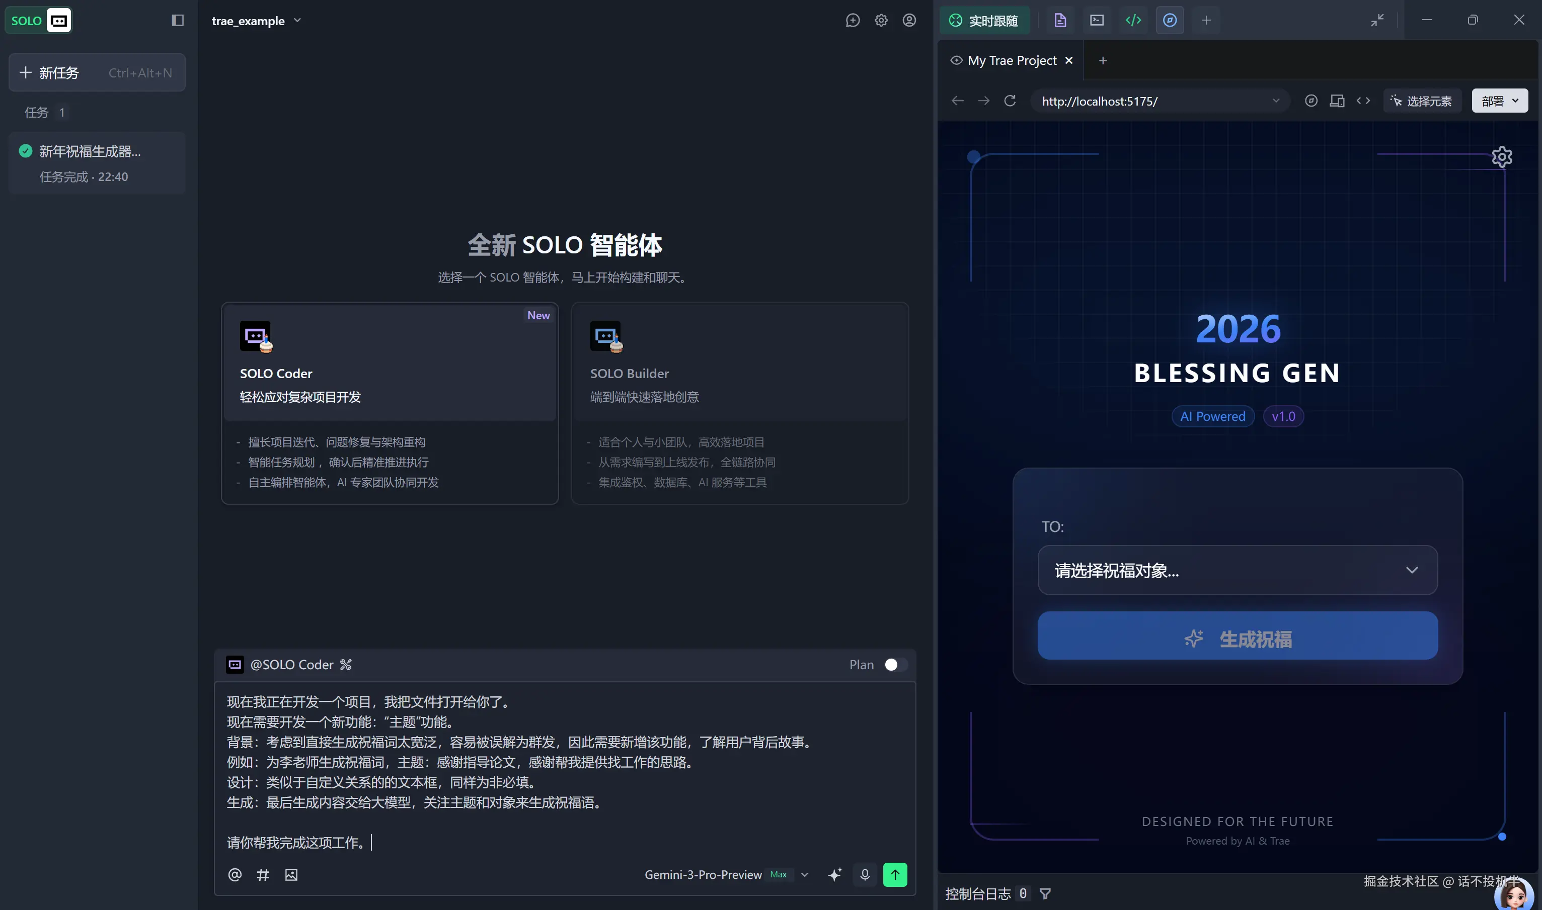Open settings gear in chat header
1542x910 pixels.
881,20
